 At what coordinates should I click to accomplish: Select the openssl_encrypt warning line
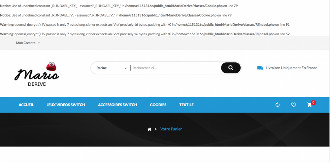[145, 34]
